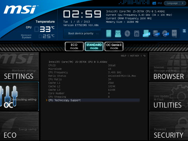The height and width of the screenshot is (141, 188).
Task: Select the USB flash key boot device icon
Action: click(x=118, y=33)
